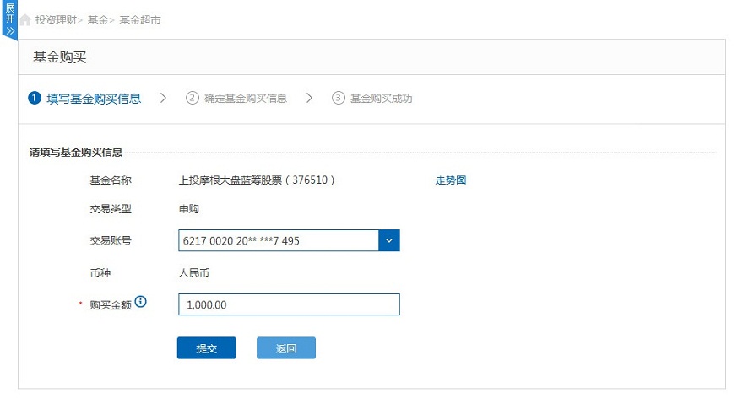Navigate to 基金 breadcrumb item
This screenshot has width=743, height=414.
coord(97,19)
